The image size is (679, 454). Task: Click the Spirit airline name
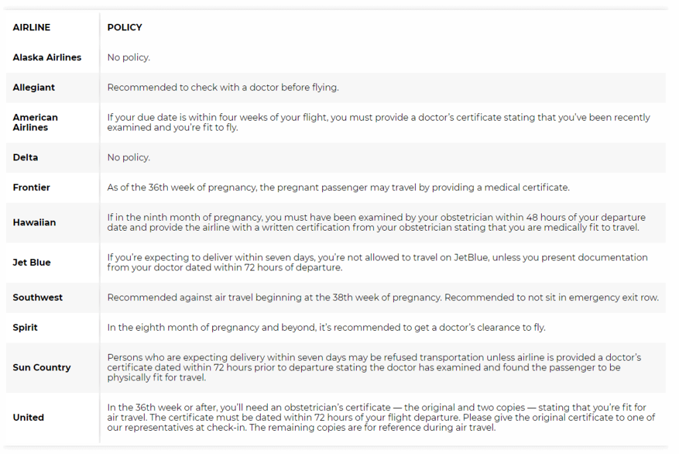click(x=25, y=327)
